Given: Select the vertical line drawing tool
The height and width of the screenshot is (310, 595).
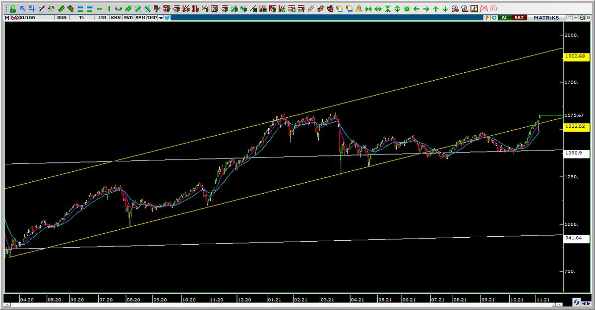Looking at the screenshot, I should point(109,9).
